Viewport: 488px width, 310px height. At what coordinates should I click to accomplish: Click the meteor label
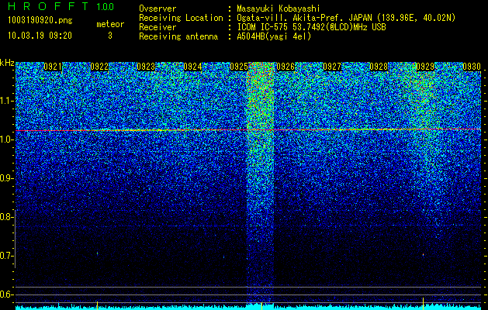coord(110,24)
